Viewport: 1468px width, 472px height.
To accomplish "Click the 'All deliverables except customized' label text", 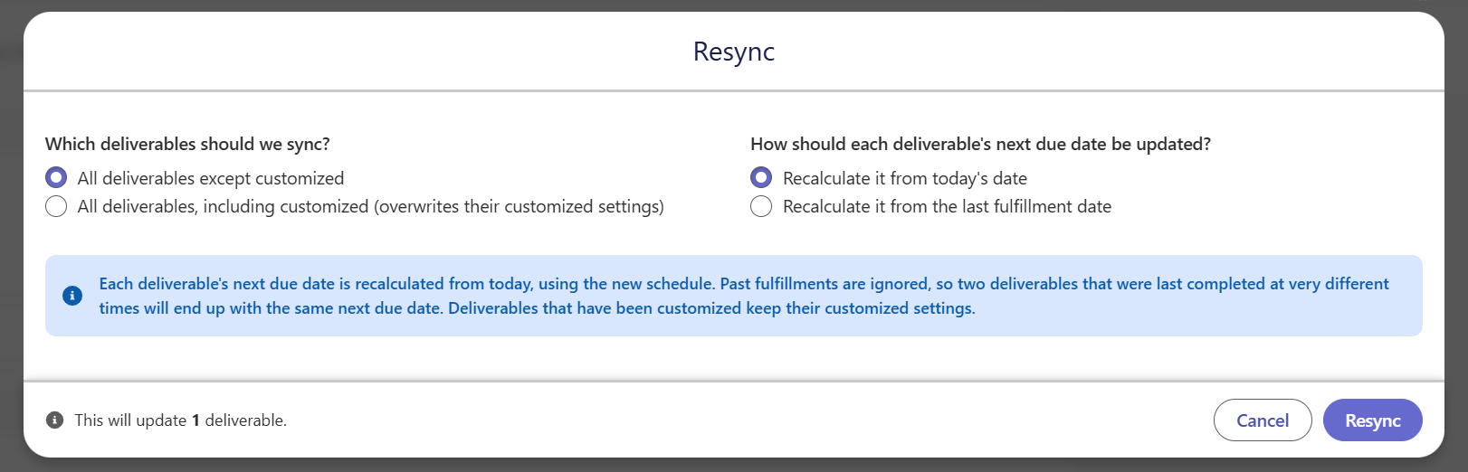I will [x=211, y=178].
